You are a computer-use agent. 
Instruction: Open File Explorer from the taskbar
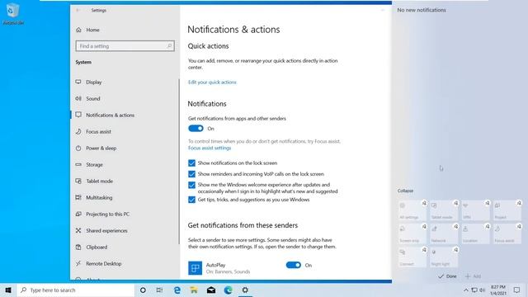[x=194, y=290]
